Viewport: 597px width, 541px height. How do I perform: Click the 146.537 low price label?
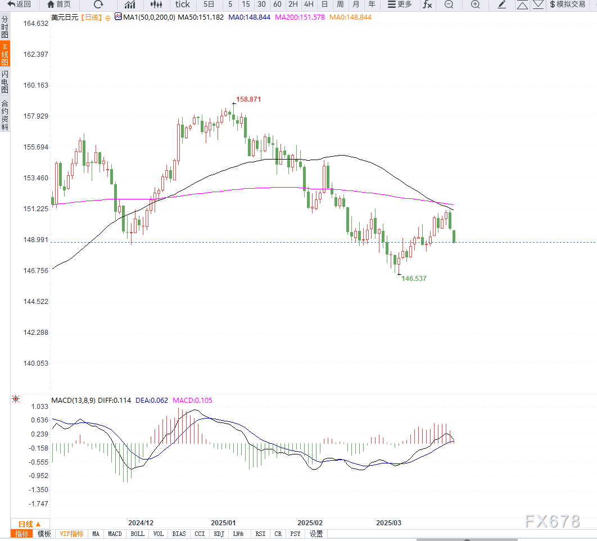pyautogui.click(x=414, y=279)
